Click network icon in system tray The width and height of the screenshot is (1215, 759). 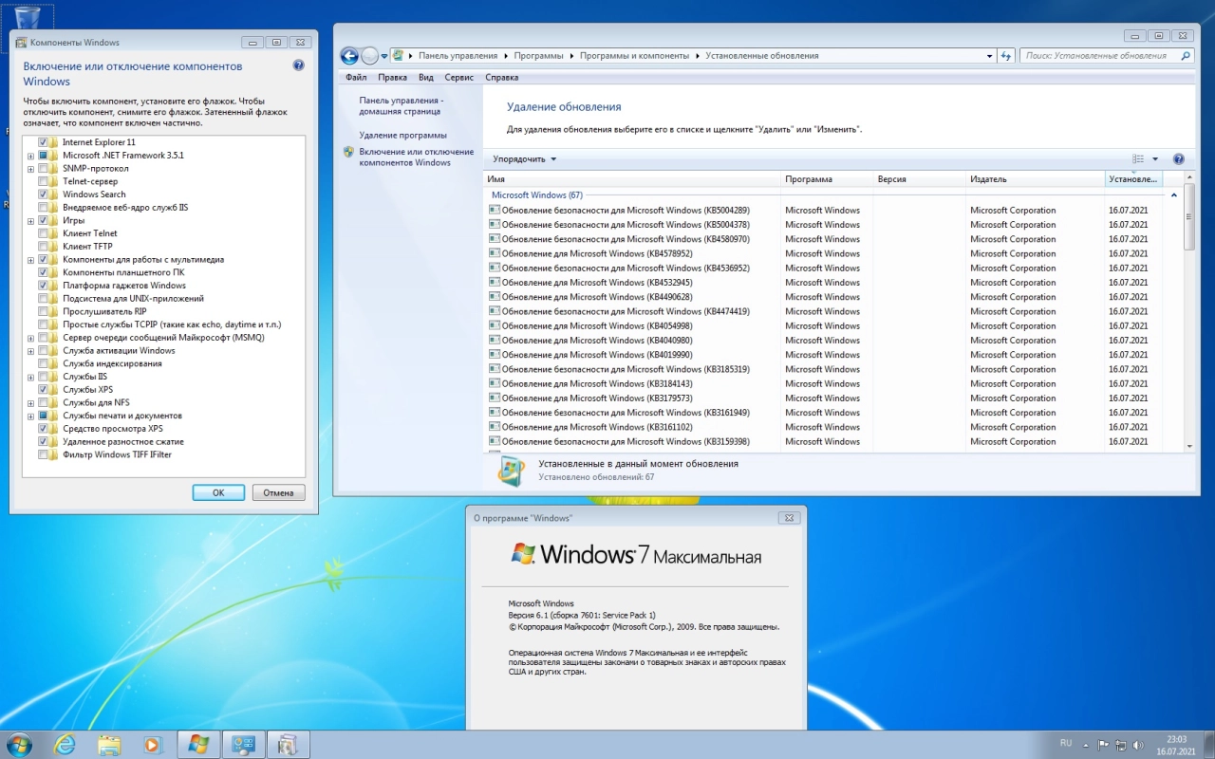coord(1122,744)
